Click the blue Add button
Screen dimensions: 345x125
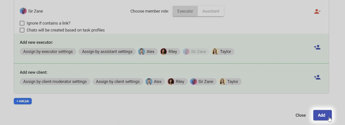point(322,115)
